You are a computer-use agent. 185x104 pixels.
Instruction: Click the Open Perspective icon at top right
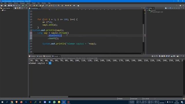[180, 5]
